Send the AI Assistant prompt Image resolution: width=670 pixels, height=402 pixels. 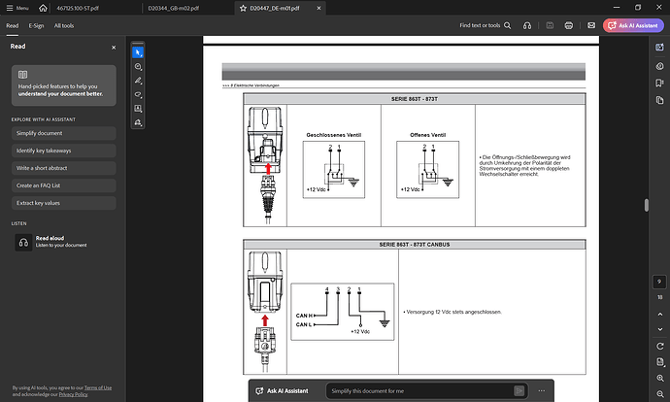pos(519,391)
